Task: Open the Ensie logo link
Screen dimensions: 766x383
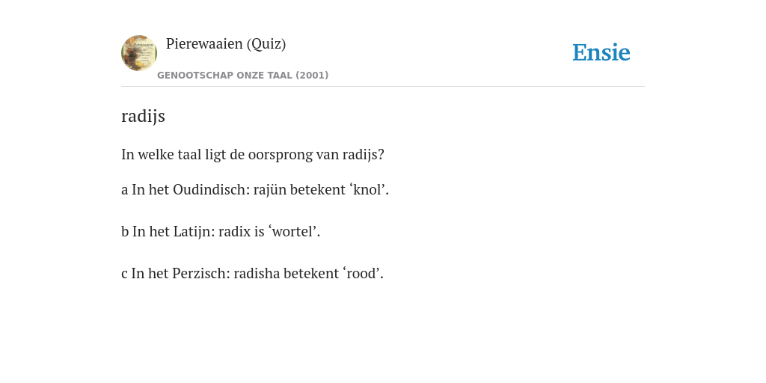Action: click(x=601, y=52)
